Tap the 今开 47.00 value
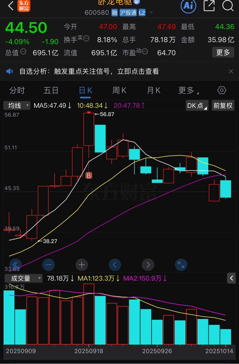Image resolution: width=239 pixels, height=364 pixels. coord(108,27)
